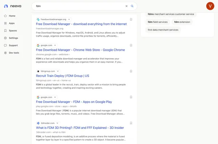The width and height of the screenshot is (218, 144).
Task: Expand the 3dinsider.com source dropdown
Action: point(57,123)
